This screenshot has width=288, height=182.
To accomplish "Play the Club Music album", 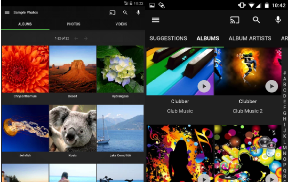I will 204,86.
